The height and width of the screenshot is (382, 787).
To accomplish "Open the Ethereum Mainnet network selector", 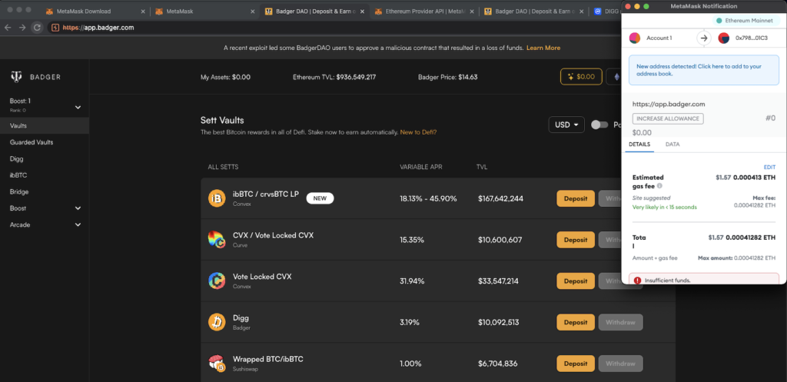I will 745,21.
